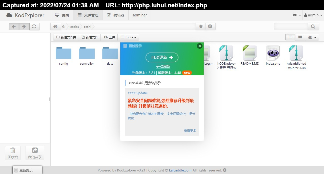The image size is (324, 174).
Task: Switch to icon grid view
Action: tap(290, 37)
